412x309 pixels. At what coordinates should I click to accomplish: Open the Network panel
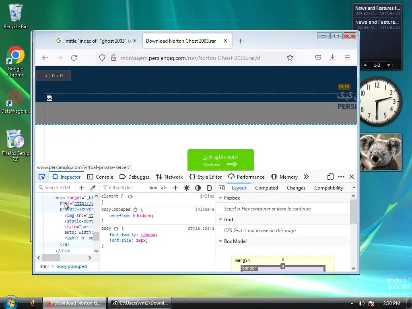point(169,177)
